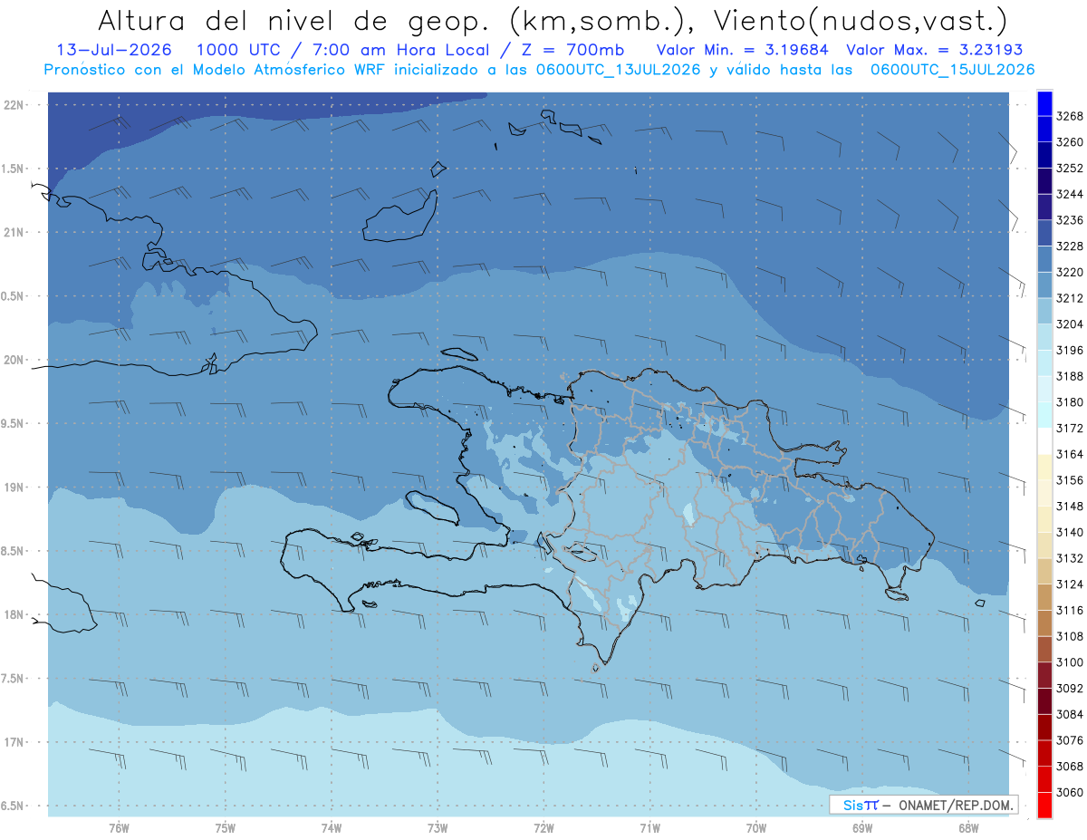This screenshot has height=840, width=1087.
Task: Click the 0.5N latitude axis label
Action: pos(14,297)
